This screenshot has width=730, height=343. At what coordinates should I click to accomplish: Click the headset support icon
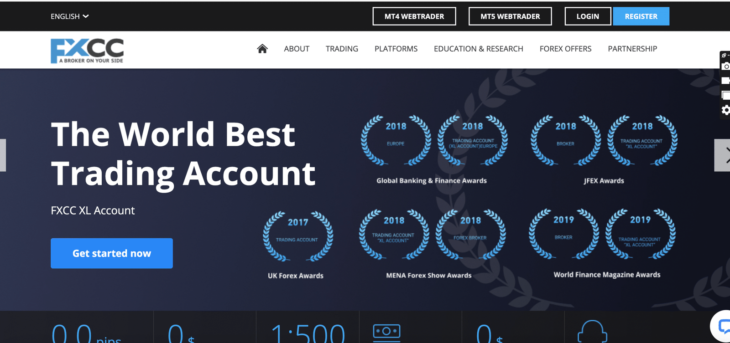pos(592,332)
